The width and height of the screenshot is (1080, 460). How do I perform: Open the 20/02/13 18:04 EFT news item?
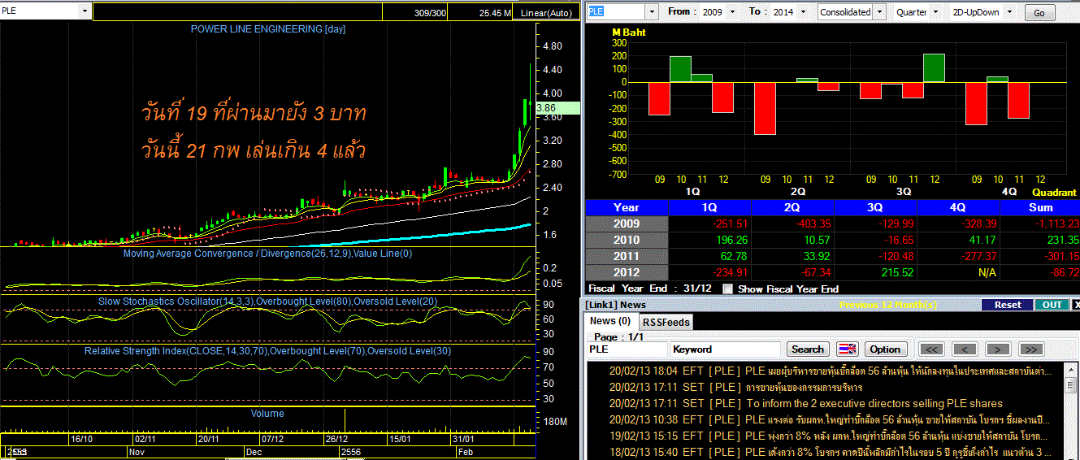(x=831, y=371)
